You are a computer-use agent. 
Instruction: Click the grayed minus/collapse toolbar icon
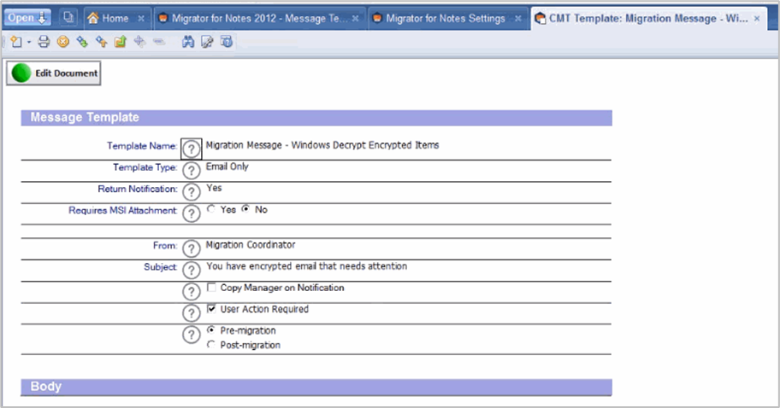coord(159,42)
